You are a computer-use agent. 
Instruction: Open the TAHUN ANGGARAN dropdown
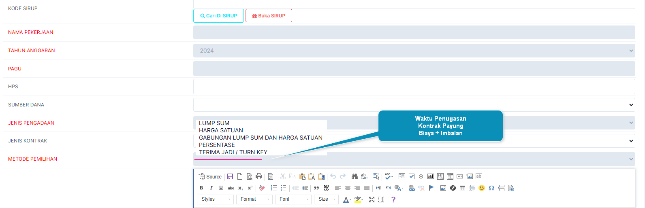[x=414, y=51]
